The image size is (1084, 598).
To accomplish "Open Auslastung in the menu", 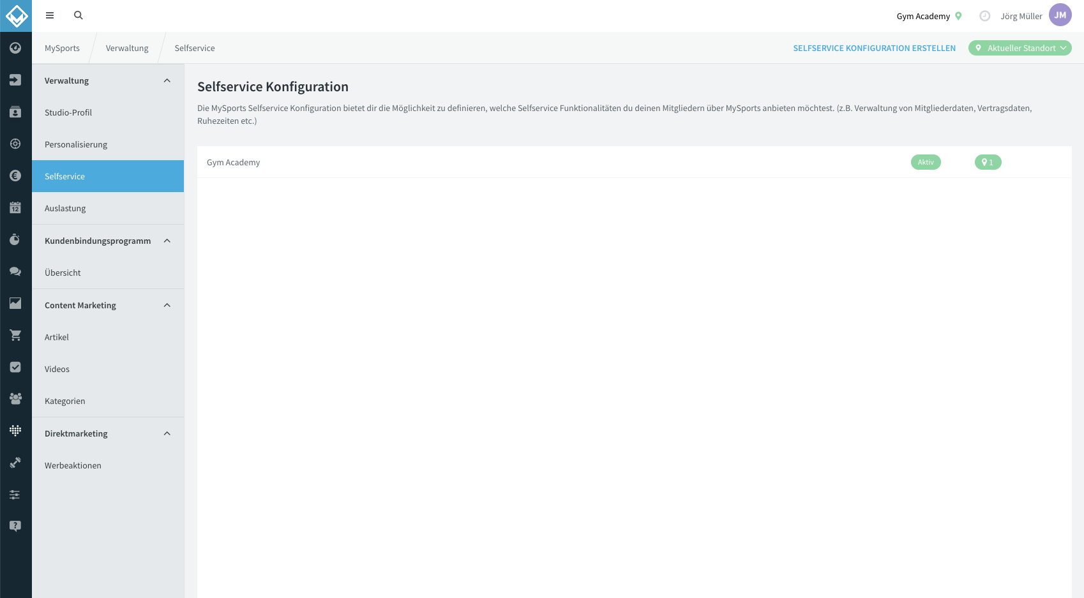I will (x=108, y=208).
